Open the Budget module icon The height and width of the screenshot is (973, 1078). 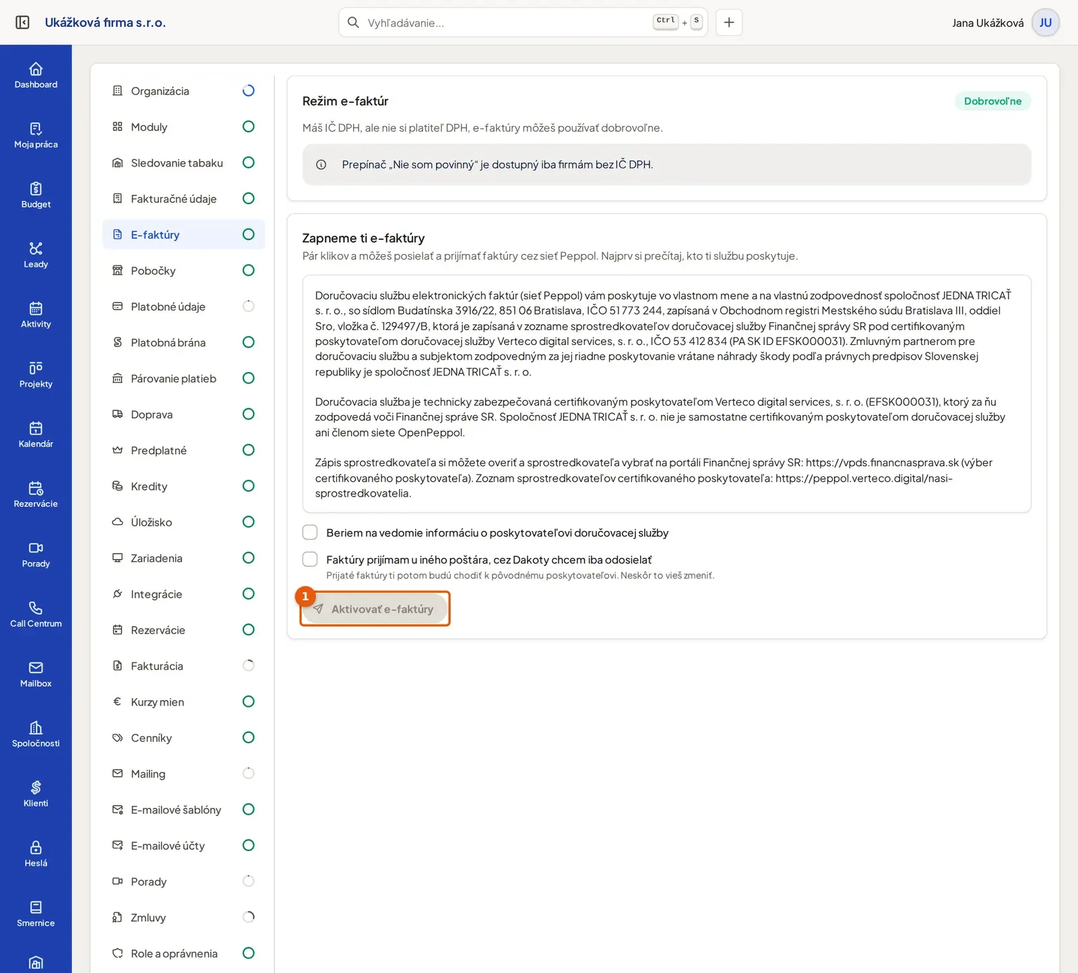pyautogui.click(x=36, y=195)
